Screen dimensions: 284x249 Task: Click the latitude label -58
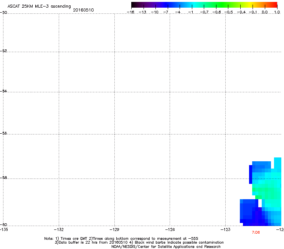(x=3, y=178)
